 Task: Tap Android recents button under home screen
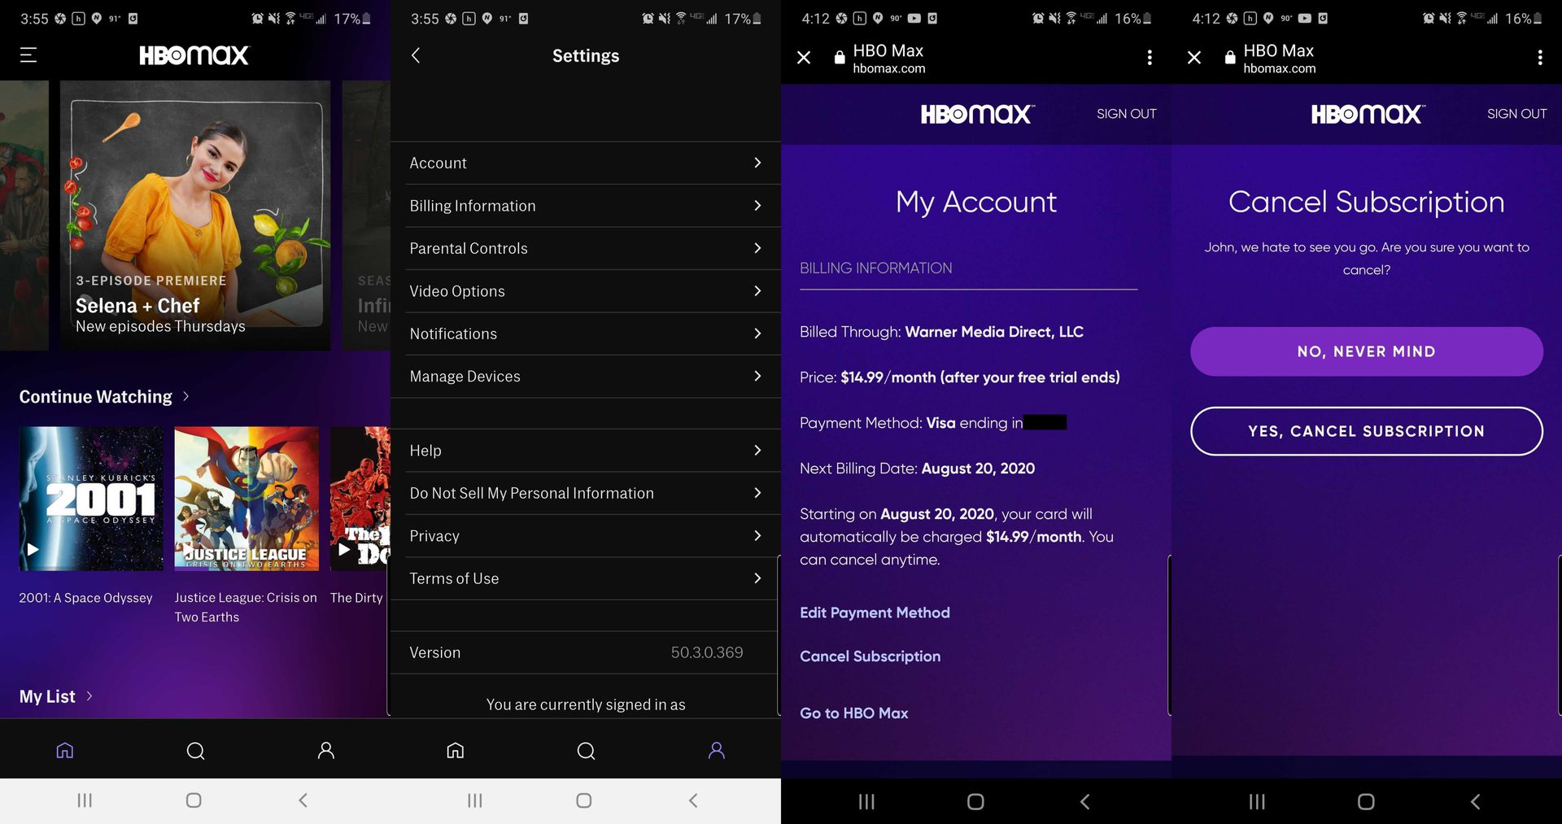coord(85,800)
